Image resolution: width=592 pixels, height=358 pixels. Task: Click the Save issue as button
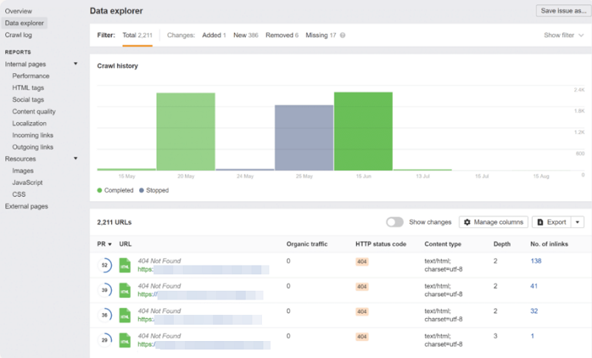(x=563, y=11)
